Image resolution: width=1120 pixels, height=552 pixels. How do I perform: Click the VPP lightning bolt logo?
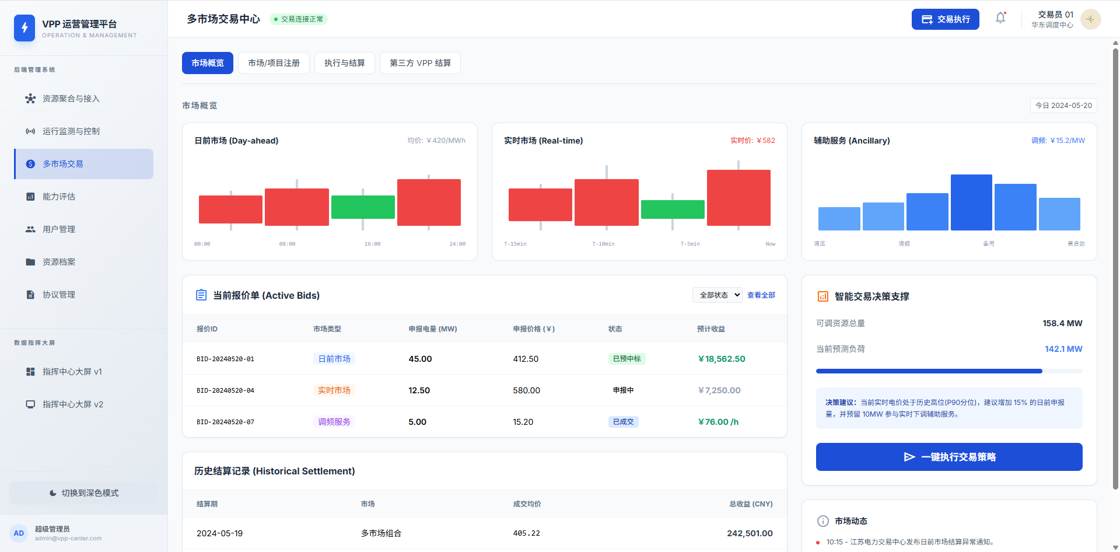pyautogui.click(x=24, y=27)
